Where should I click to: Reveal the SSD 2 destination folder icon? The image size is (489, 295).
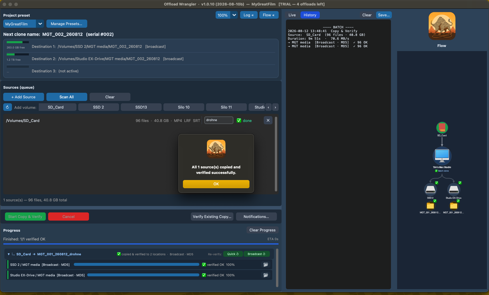click(266, 265)
